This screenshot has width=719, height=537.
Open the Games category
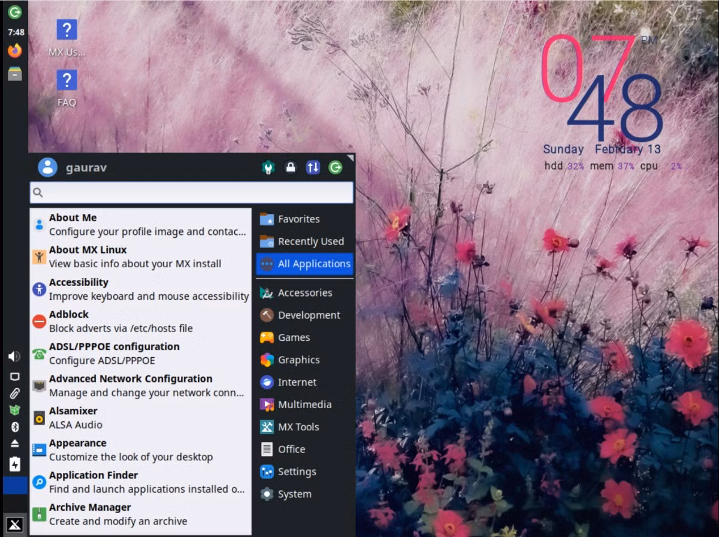click(x=304, y=337)
